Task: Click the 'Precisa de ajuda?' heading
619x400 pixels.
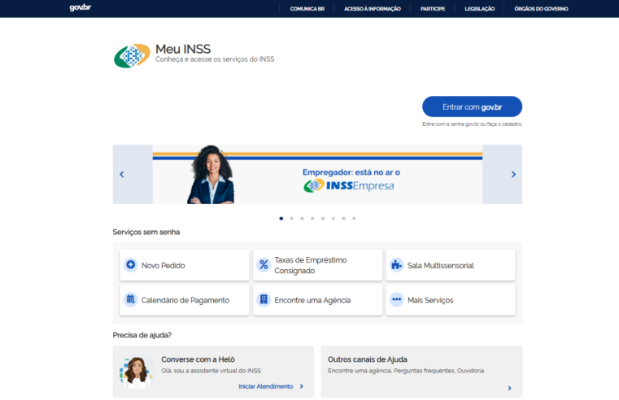Action: click(x=142, y=335)
